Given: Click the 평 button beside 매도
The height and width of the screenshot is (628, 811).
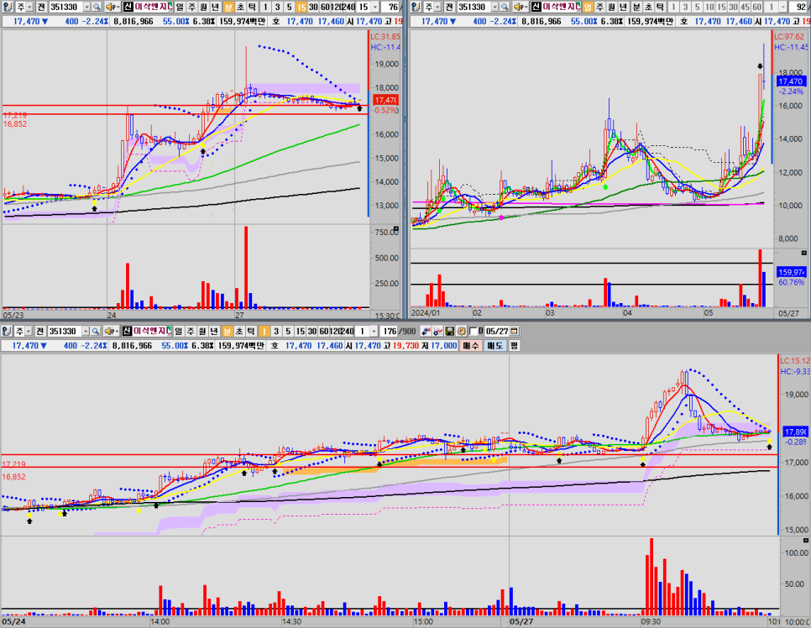Looking at the screenshot, I should tap(514, 346).
